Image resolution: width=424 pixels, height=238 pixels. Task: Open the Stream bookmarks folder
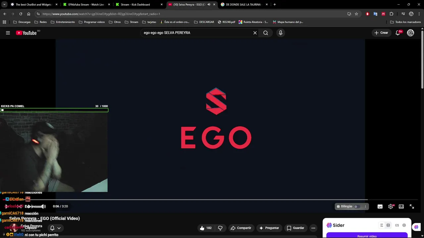coord(132,22)
